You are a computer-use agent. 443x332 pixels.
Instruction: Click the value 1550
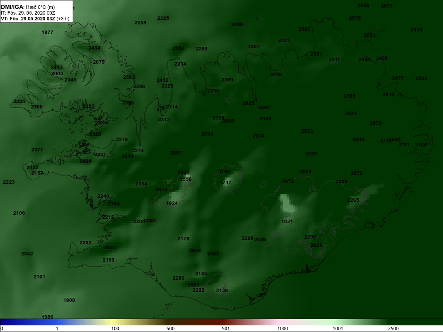[x=186, y=180]
